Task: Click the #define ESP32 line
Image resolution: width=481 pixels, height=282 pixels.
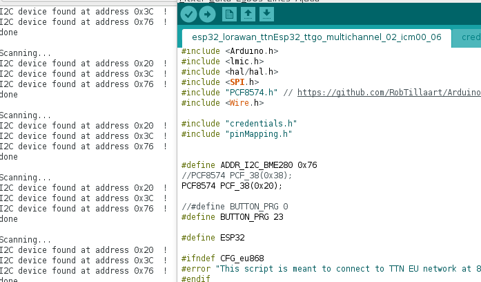Action: click(213, 238)
